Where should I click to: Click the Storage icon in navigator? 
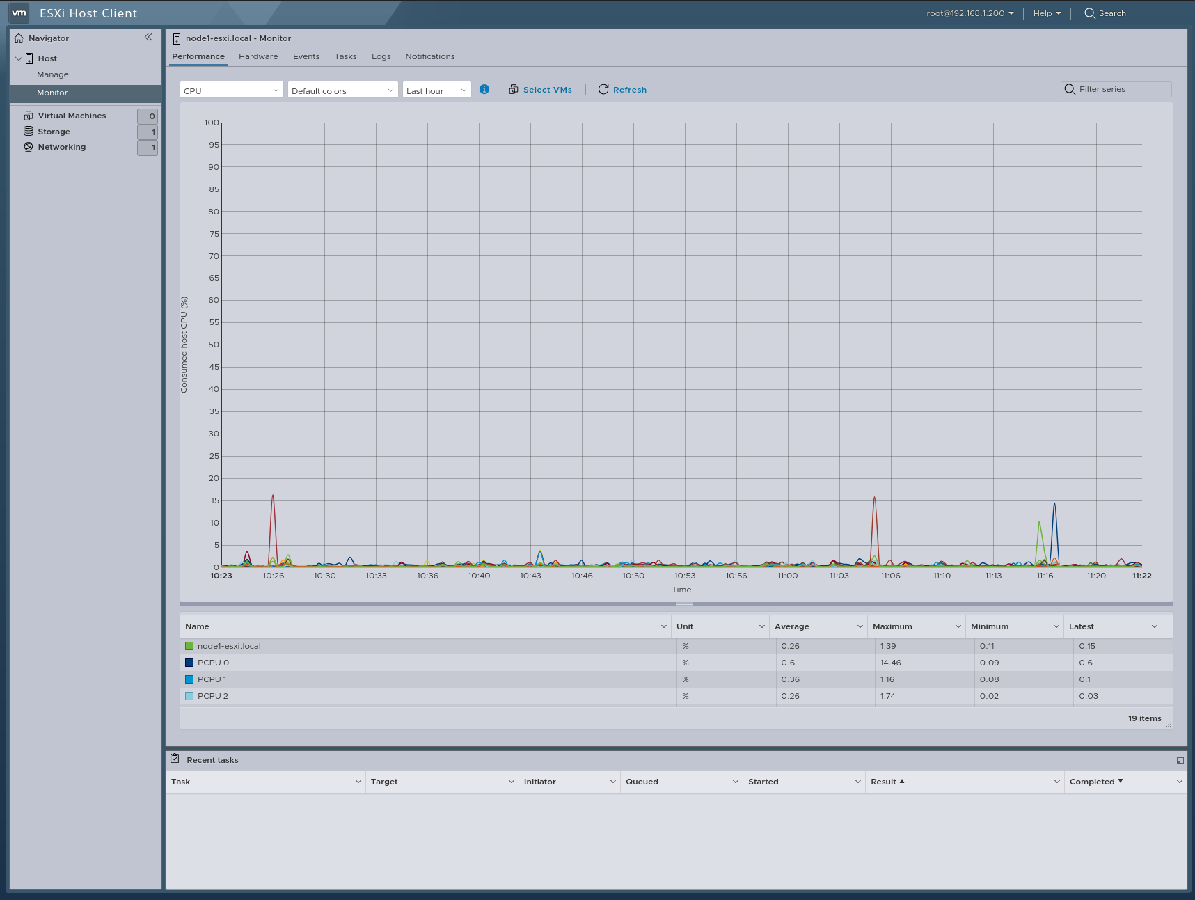click(x=28, y=131)
